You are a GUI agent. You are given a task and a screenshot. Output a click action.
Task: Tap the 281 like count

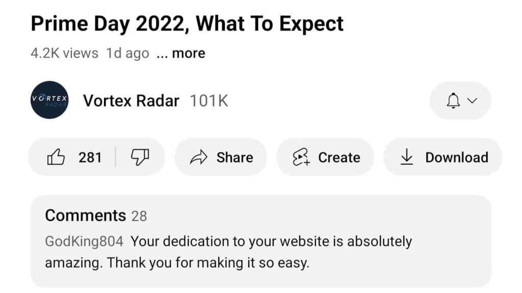90,158
